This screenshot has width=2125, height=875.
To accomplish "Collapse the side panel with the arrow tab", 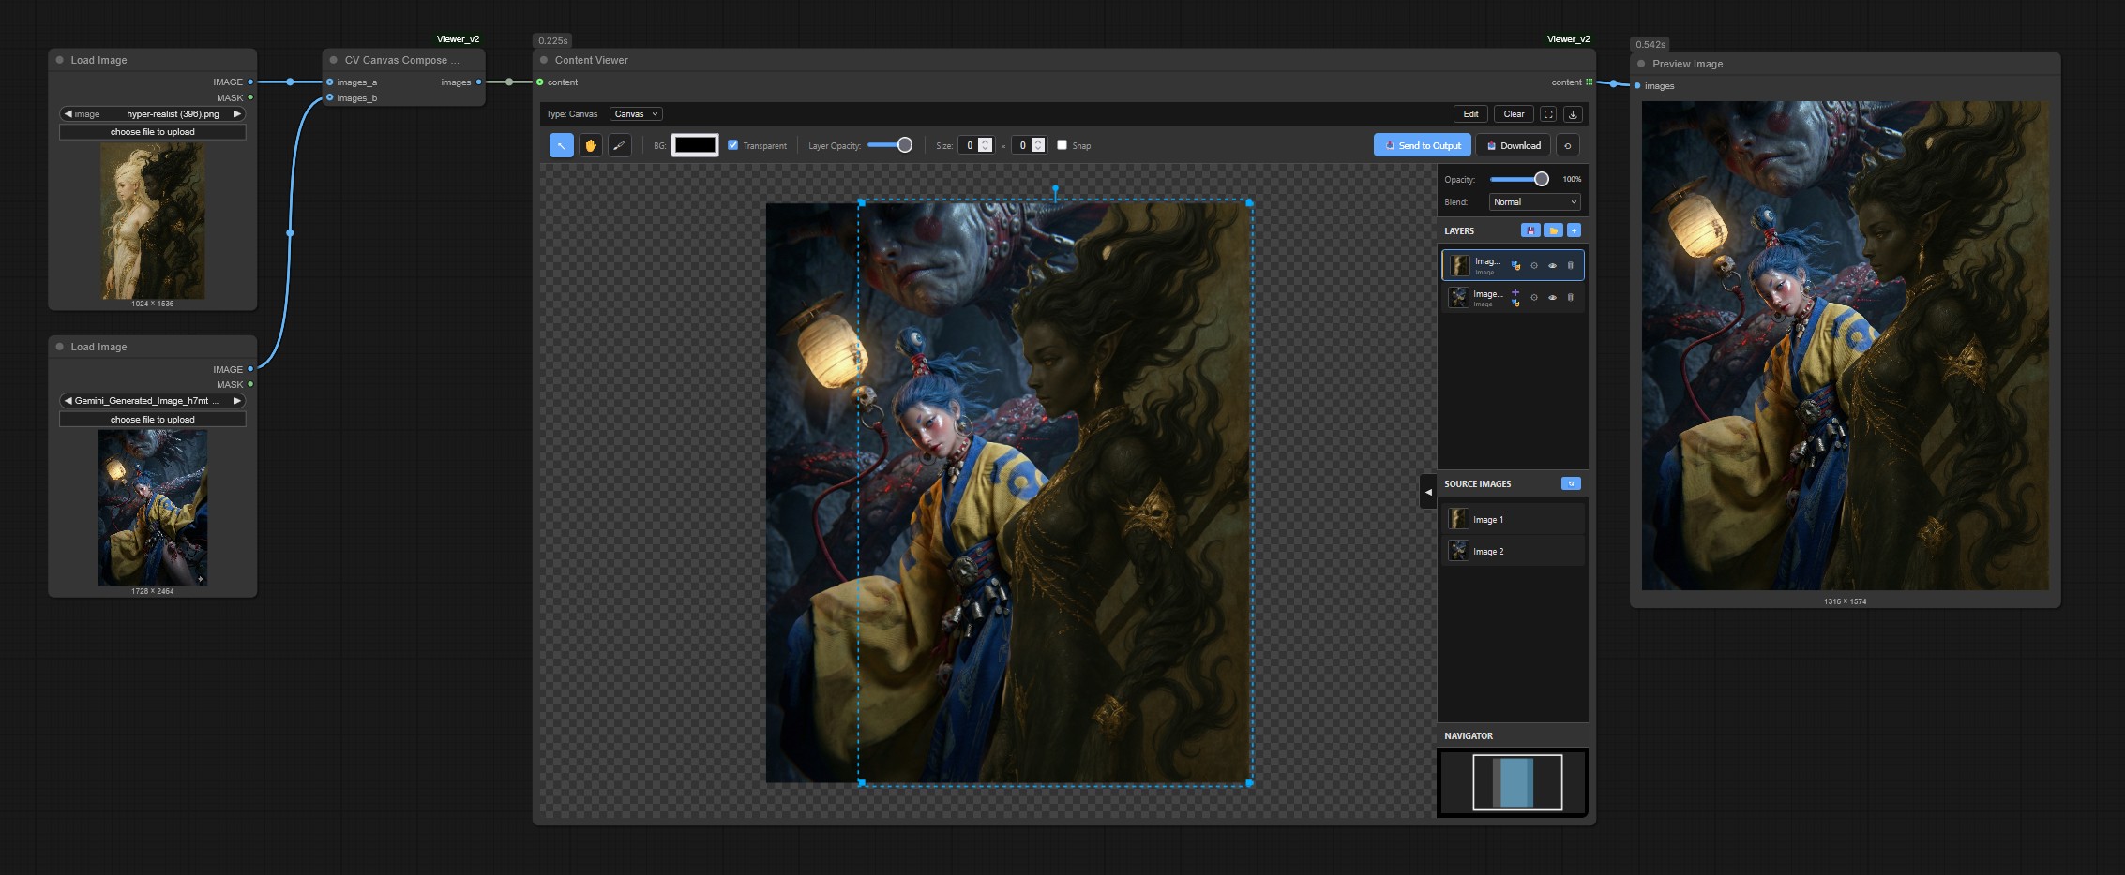I will [1428, 492].
